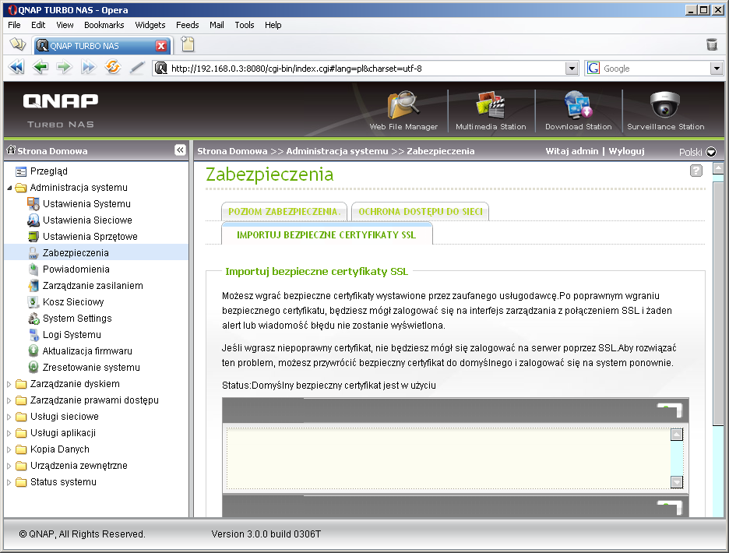Click inside the certificate text area
729x553 pixels.
coord(448,458)
